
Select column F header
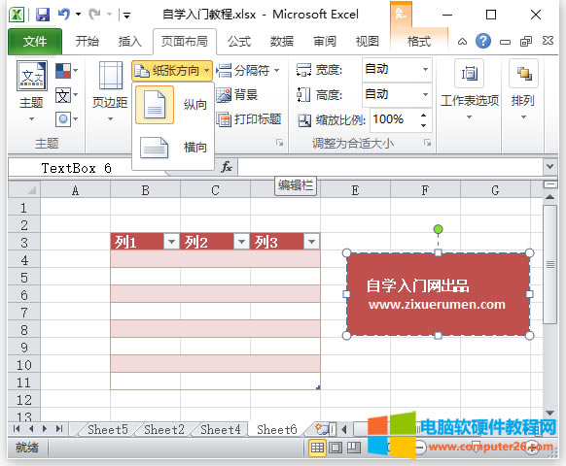point(425,190)
